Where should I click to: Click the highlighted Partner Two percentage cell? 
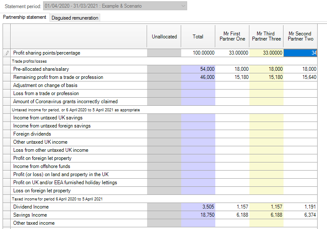(x=300, y=53)
